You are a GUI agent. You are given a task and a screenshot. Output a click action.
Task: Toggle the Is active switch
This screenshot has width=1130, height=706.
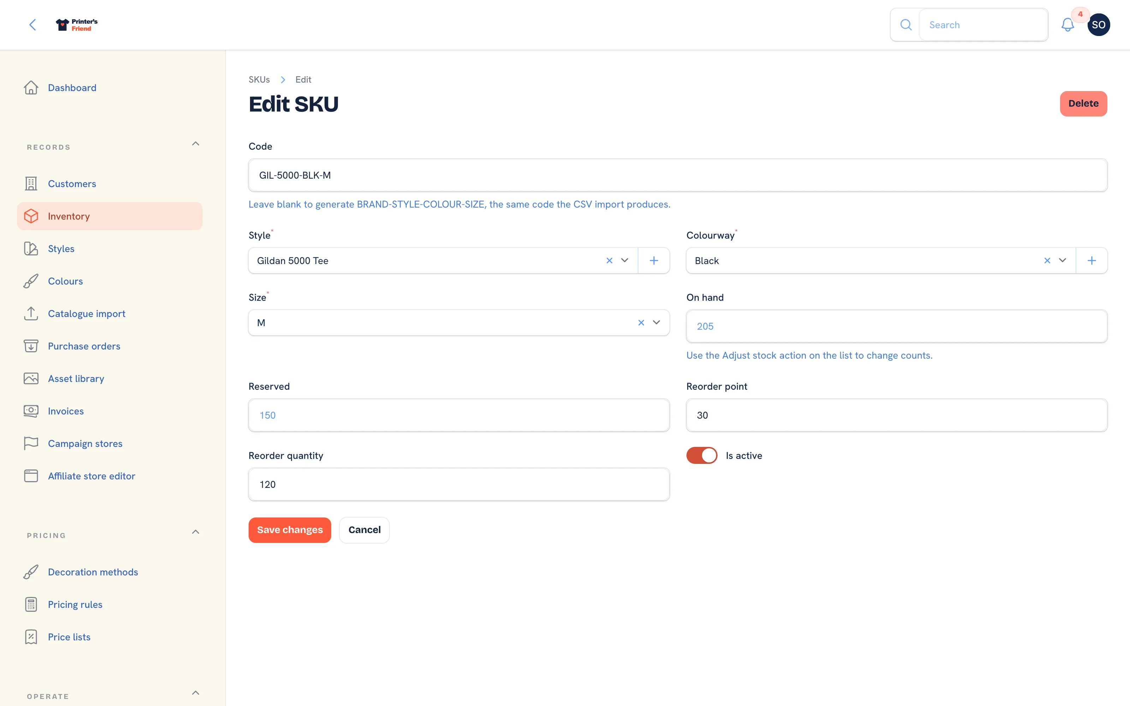coord(701,455)
